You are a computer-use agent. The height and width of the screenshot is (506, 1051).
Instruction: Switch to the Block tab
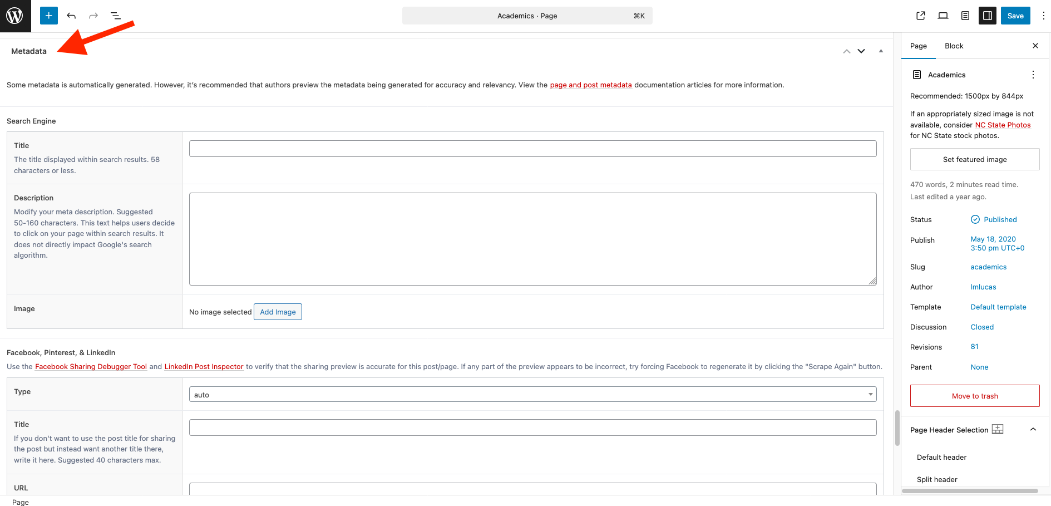coord(954,46)
